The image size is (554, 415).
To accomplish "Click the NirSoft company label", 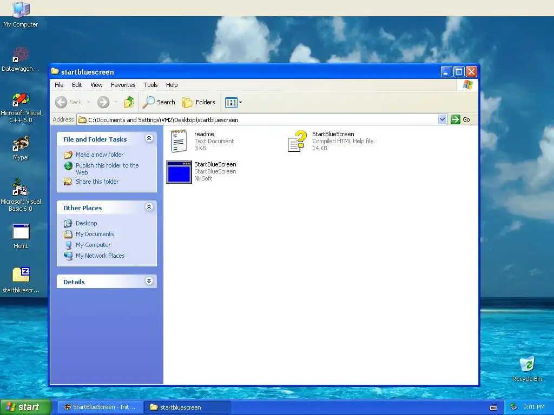I will [203, 178].
